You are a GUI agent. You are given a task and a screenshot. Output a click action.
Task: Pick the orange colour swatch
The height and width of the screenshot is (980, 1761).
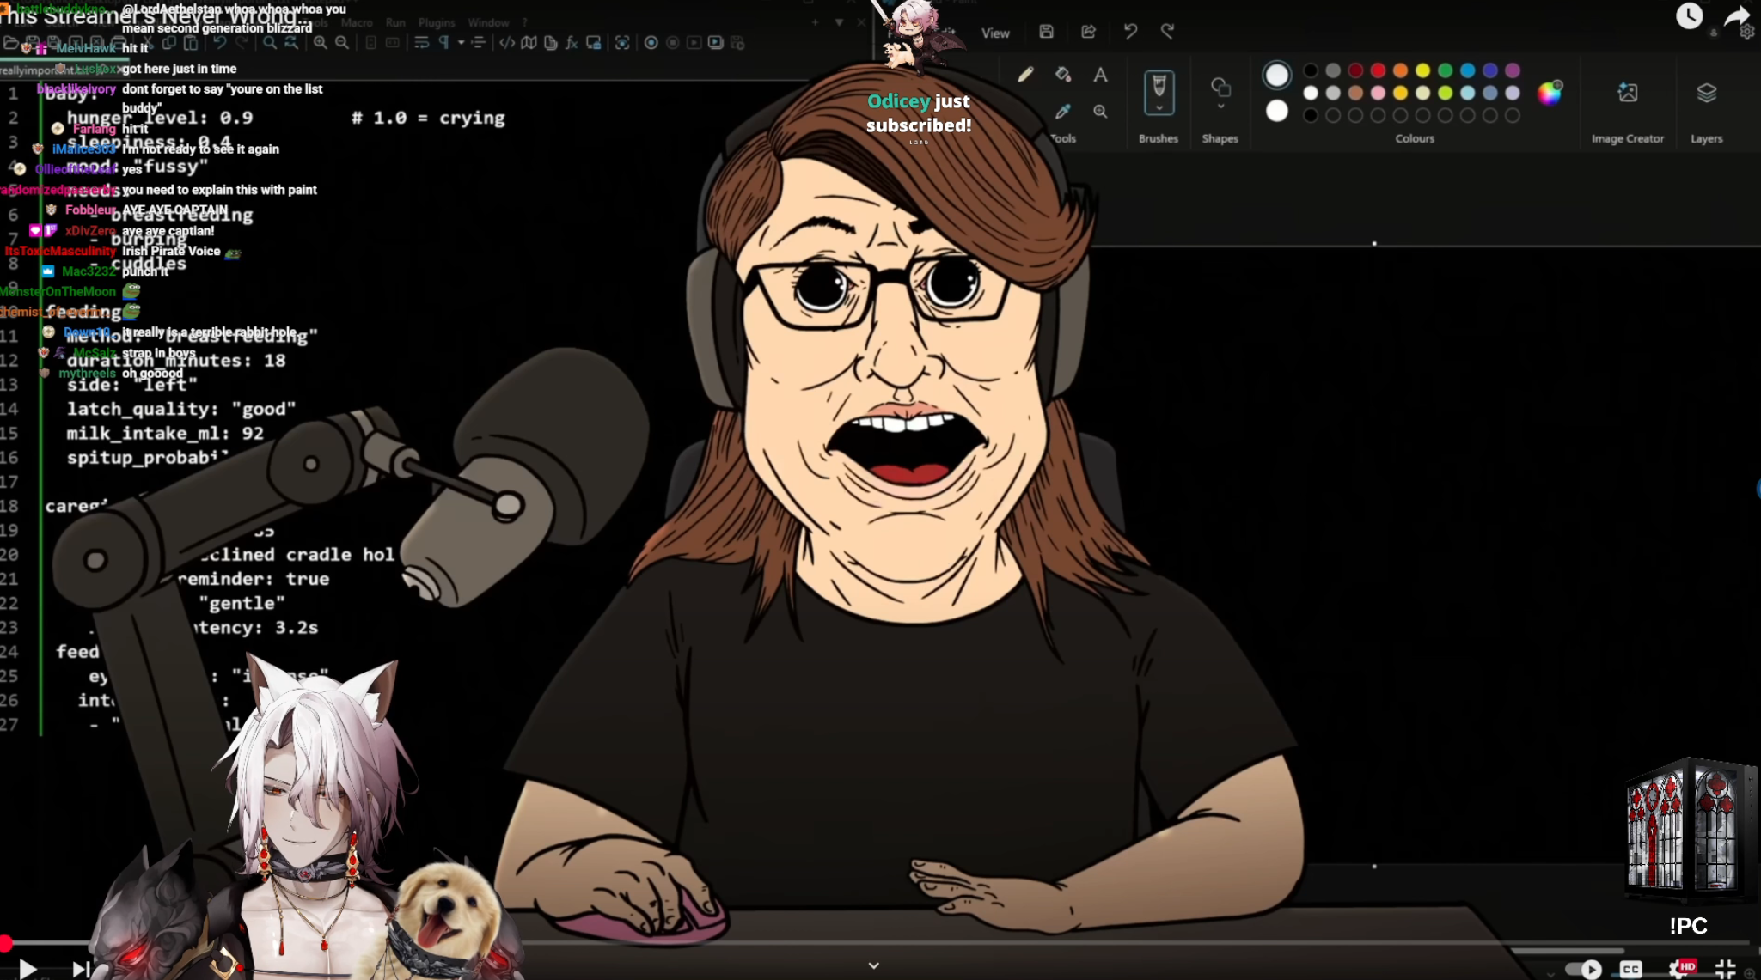(x=1400, y=70)
